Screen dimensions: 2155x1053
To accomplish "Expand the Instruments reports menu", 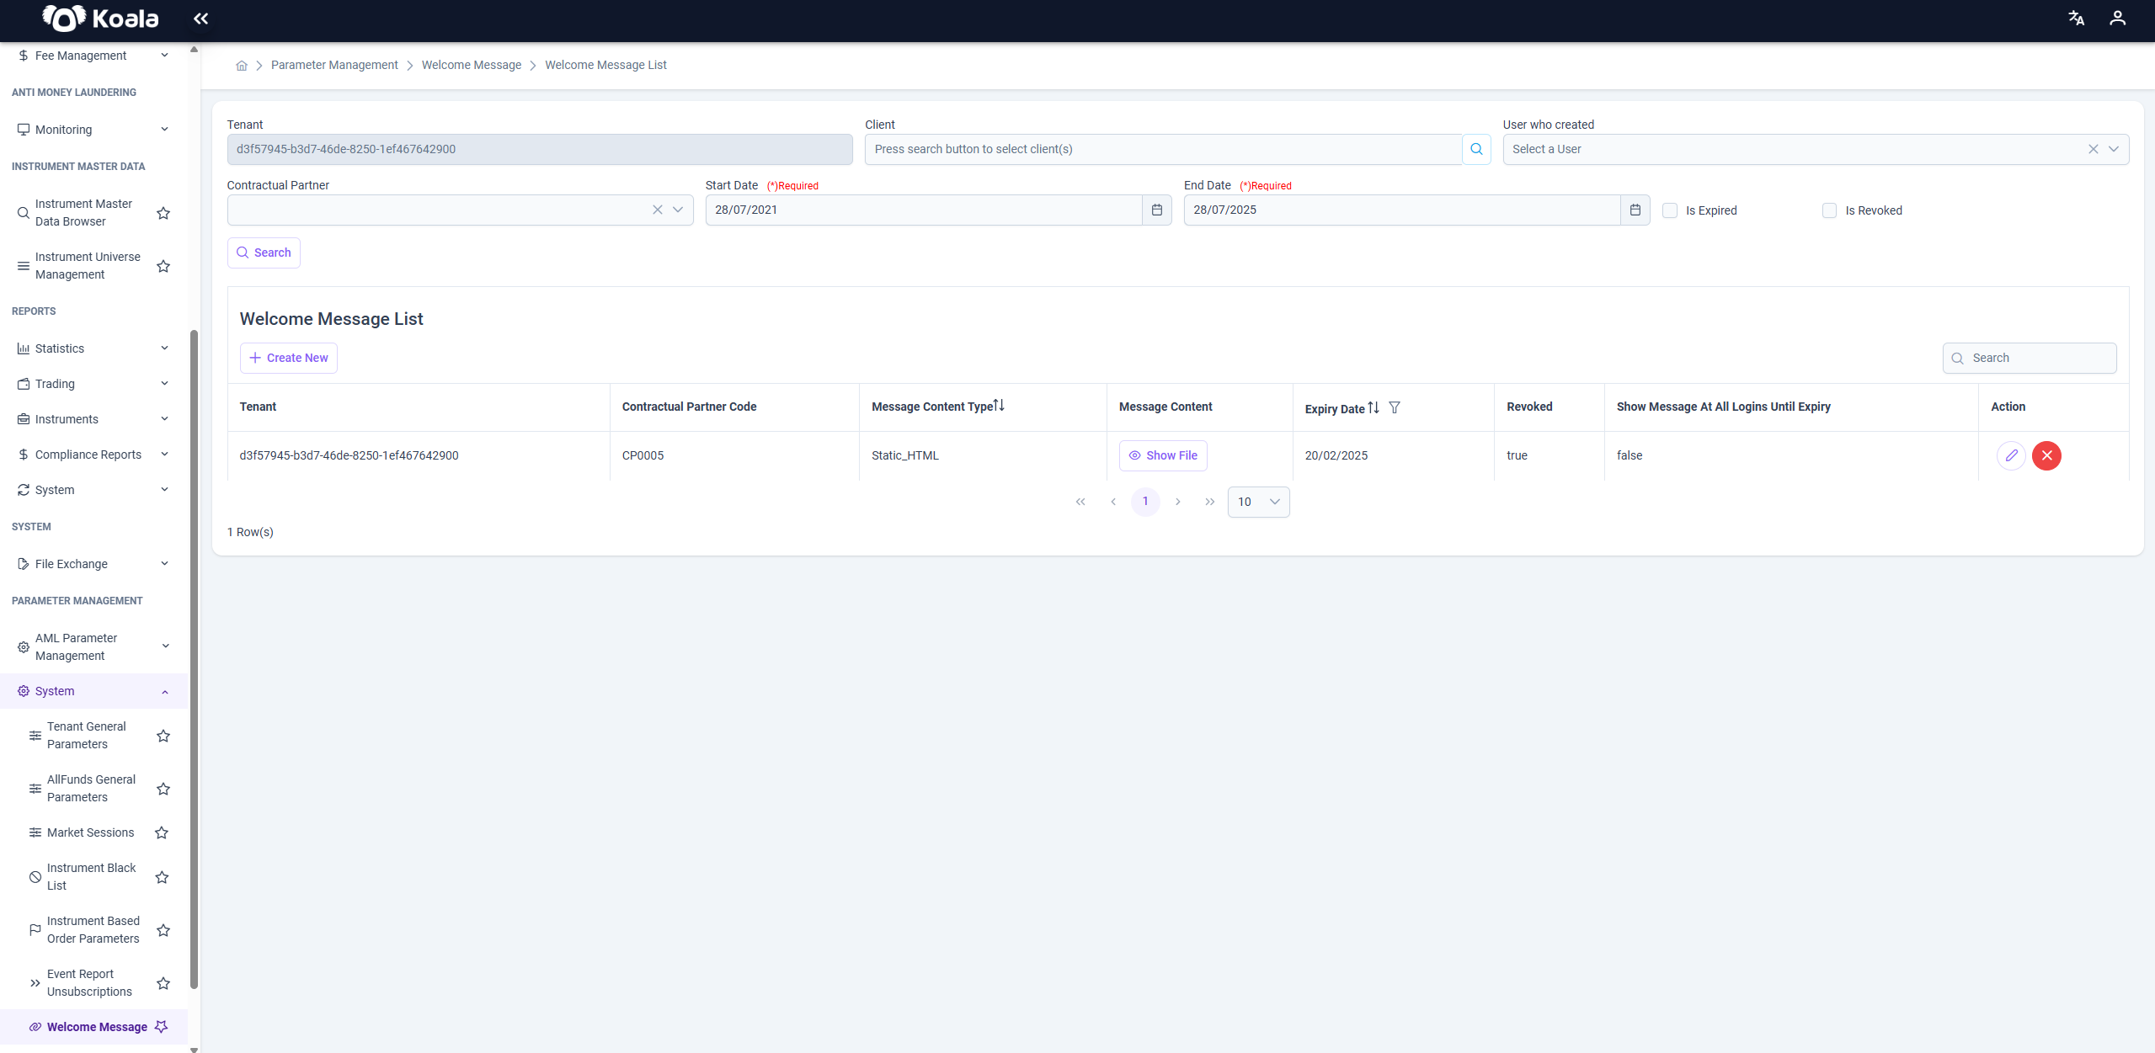I will (x=93, y=419).
